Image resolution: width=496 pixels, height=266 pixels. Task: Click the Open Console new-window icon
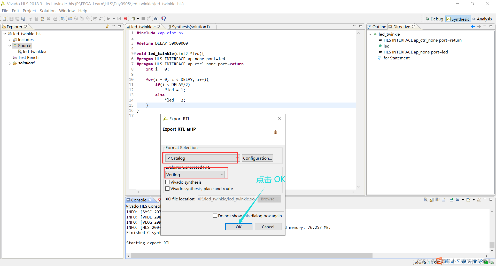pos(468,200)
